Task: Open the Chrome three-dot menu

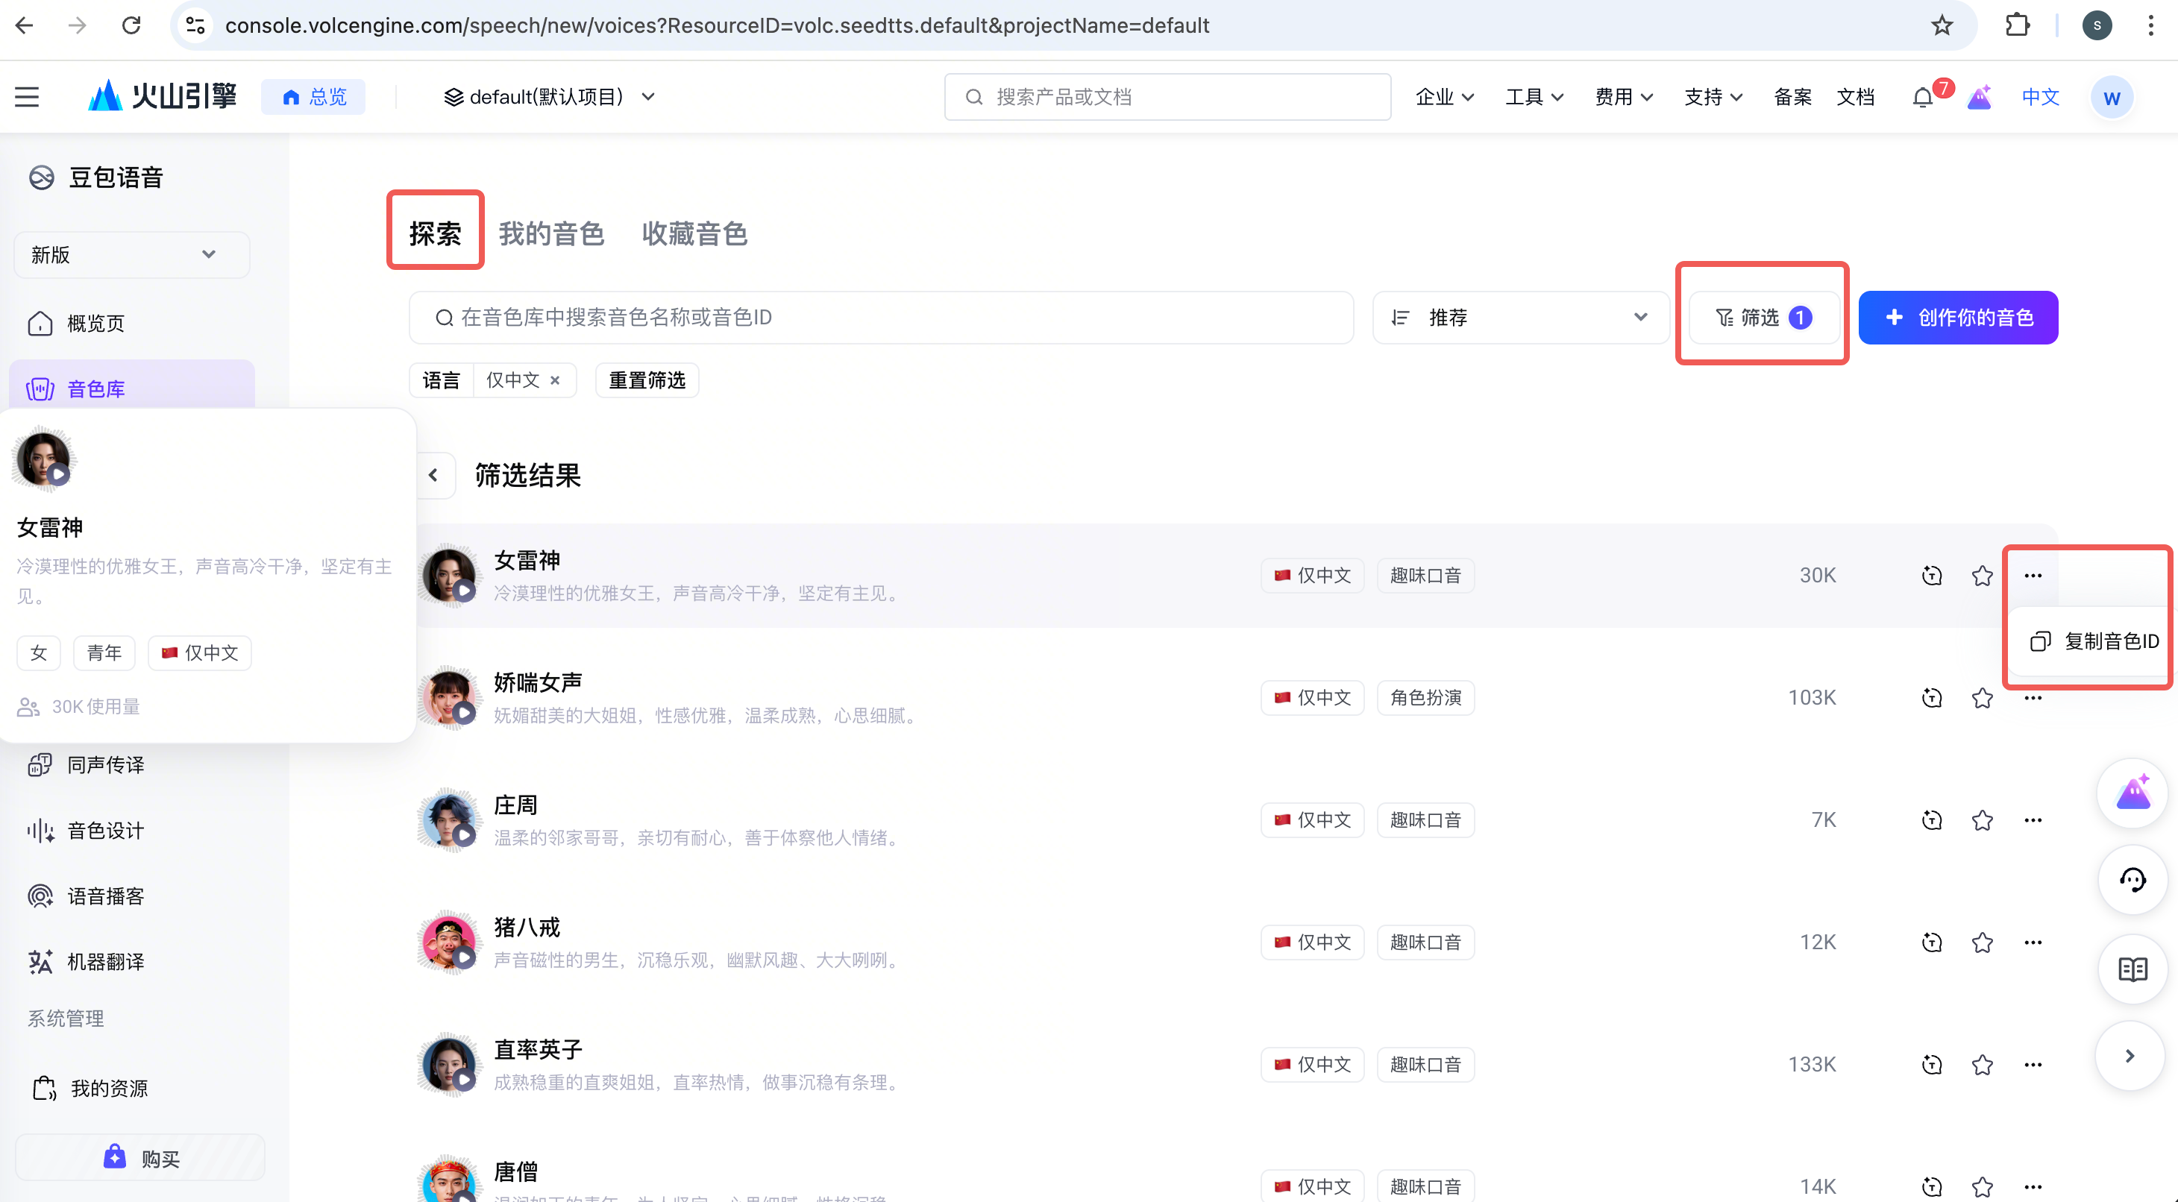Action: point(2150,25)
